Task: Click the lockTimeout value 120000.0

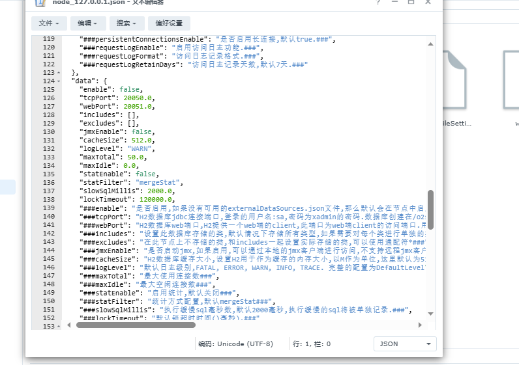Action: coord(156,200)
